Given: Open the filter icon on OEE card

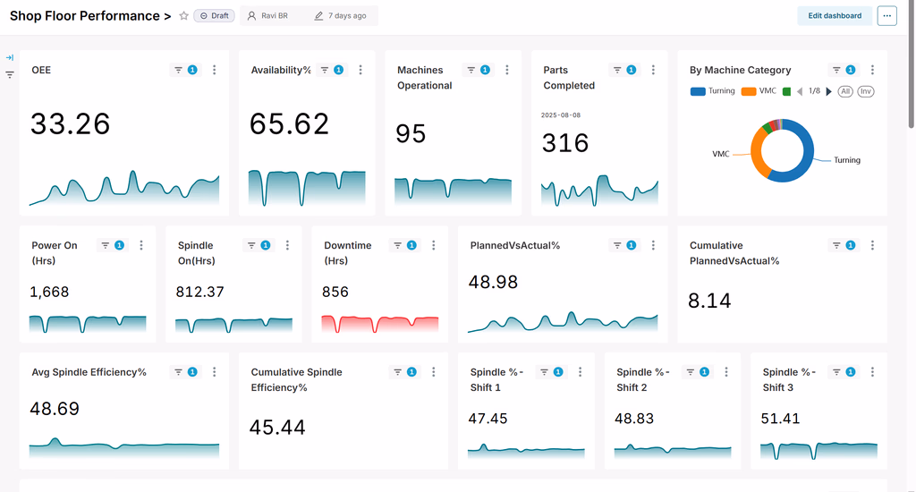Looking at the screenshot, I should (179, 70).
